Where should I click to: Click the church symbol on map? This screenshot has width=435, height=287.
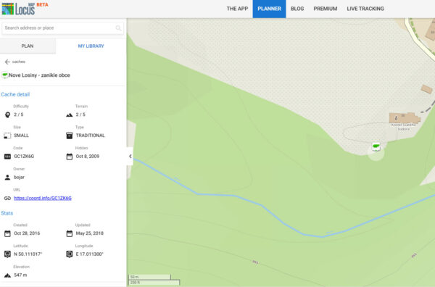[396, 118]
